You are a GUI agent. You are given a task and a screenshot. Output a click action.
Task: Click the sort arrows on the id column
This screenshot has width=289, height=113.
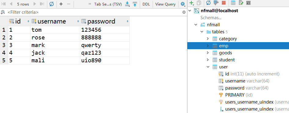pyautogui.click(x=28, y=21)
